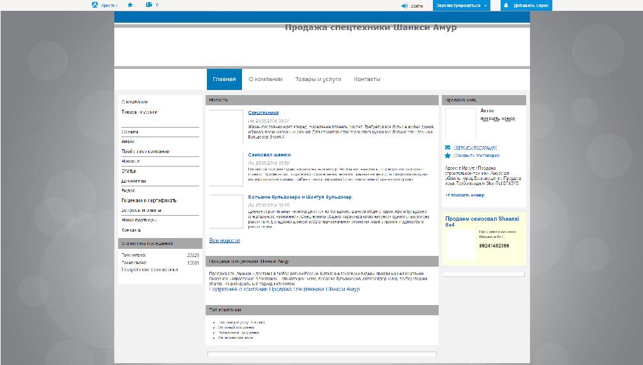
Task: Open Лицензии и сертификаты in sidebar
Action: (x=149, y=201)
